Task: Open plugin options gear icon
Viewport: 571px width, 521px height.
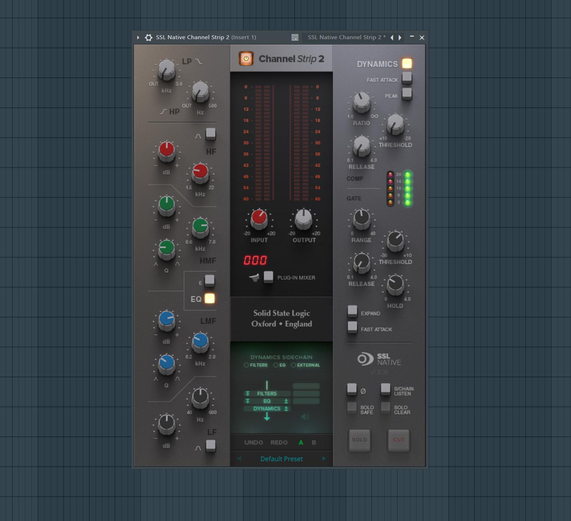Action: point(149,37)
